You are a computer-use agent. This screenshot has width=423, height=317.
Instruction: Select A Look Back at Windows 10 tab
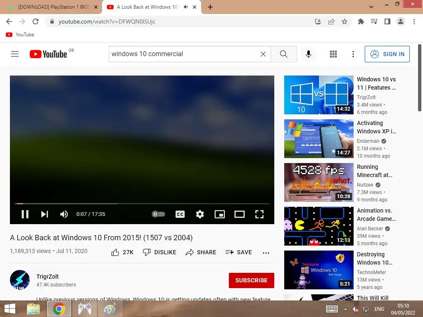(x=147, y=7)
